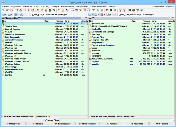
Task: Select drive C in left panel drive bar
Action: click(x=5, y=14)
